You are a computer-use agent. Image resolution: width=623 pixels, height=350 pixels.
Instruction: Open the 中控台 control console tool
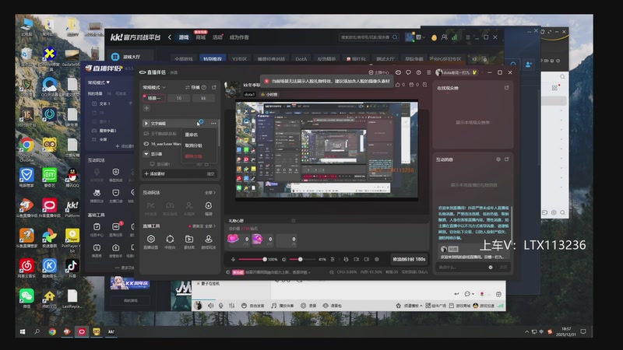[x=170, y=241]
